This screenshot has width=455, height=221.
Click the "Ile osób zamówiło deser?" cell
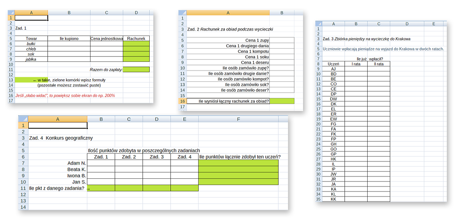227,90
